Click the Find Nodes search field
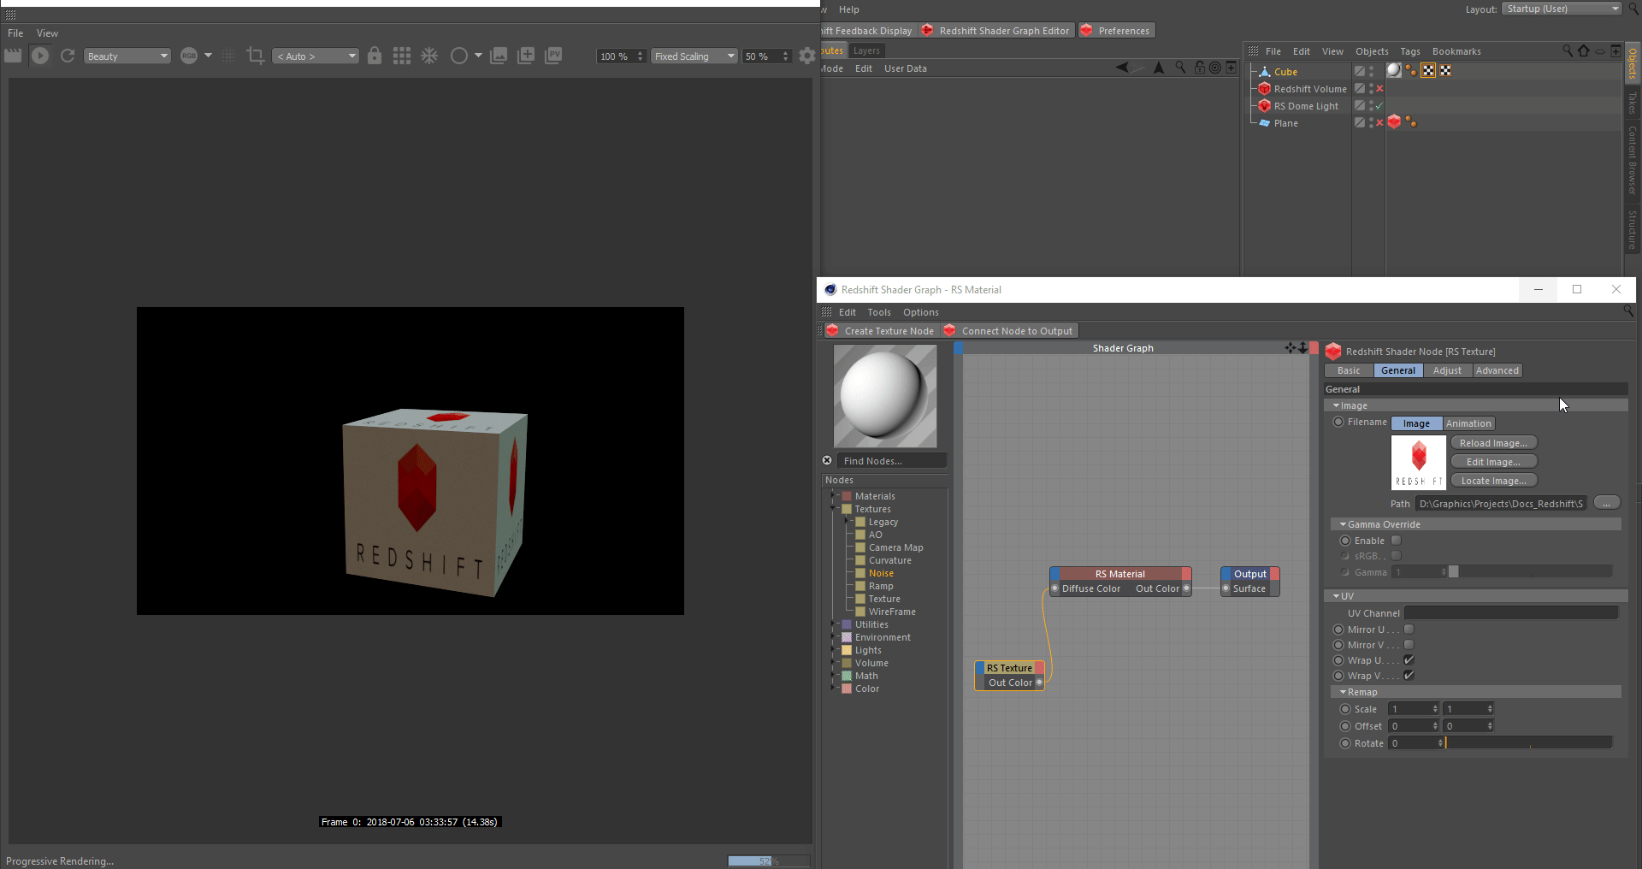Screen dimensions: 1642x869 tap(891, 461)
